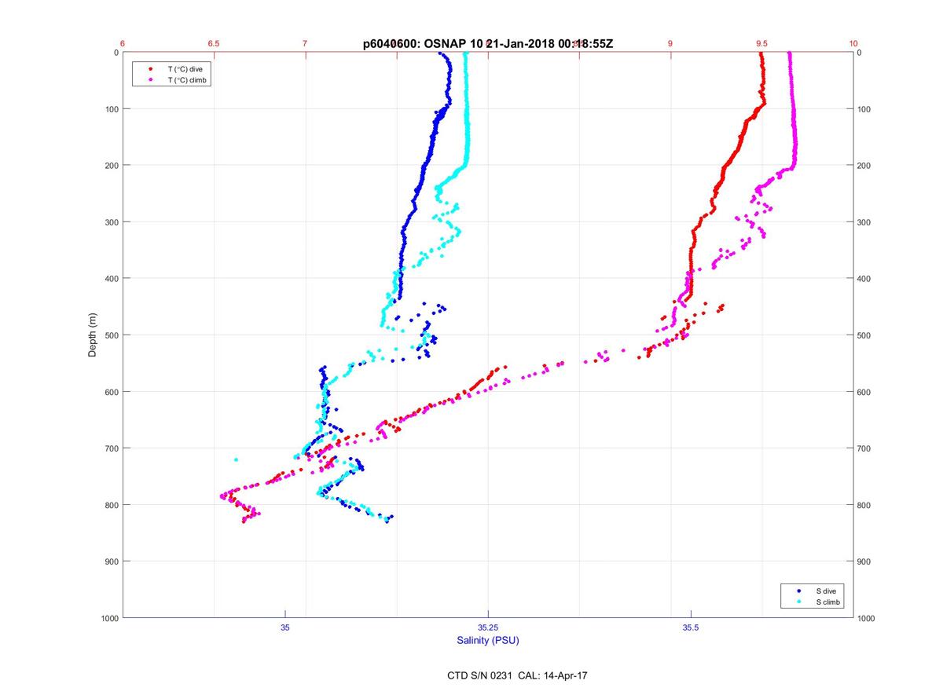Select the 'T (°C) dive' legend entry

185,69
